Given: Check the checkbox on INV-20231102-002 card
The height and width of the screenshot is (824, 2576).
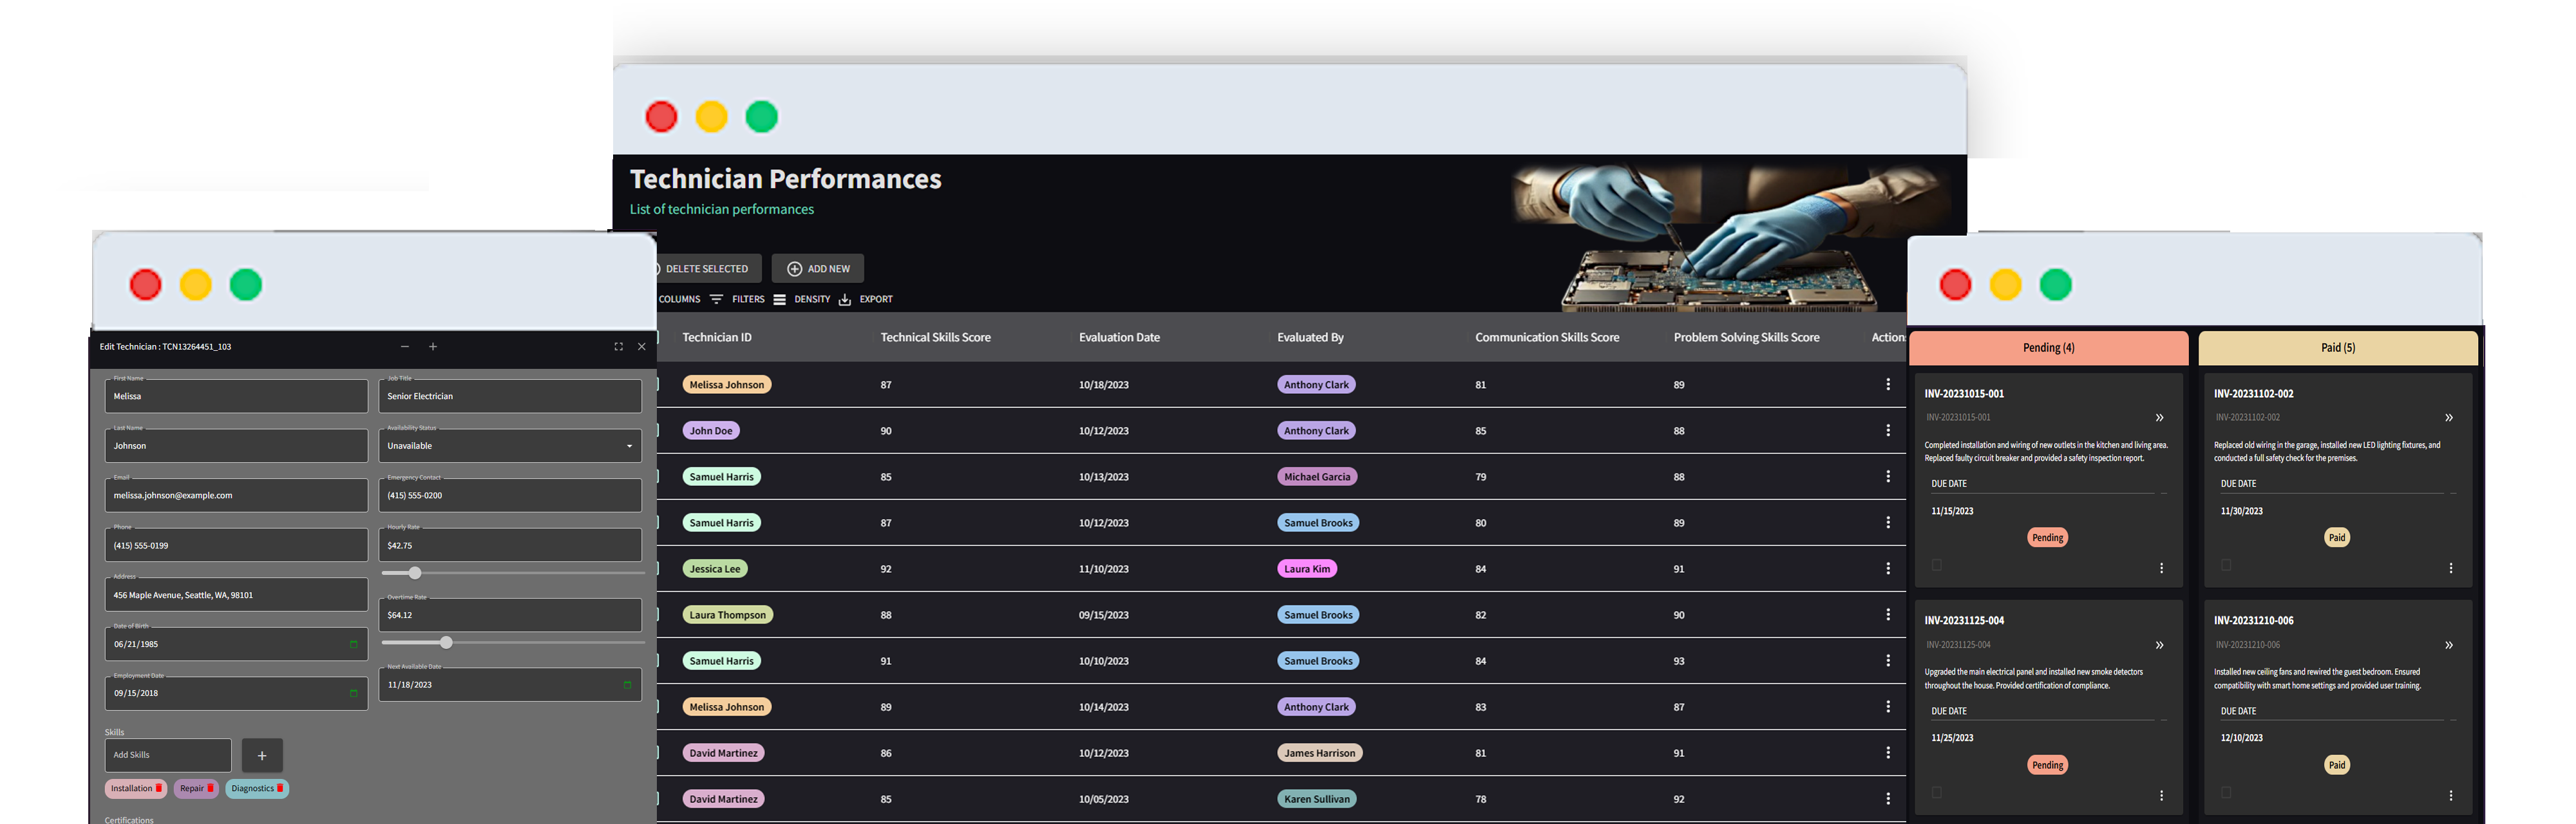Looking at the screenshot, I should (2225, 565).
